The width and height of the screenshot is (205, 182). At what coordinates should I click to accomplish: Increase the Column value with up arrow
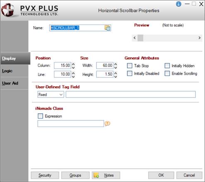click(x=73, y=64)
